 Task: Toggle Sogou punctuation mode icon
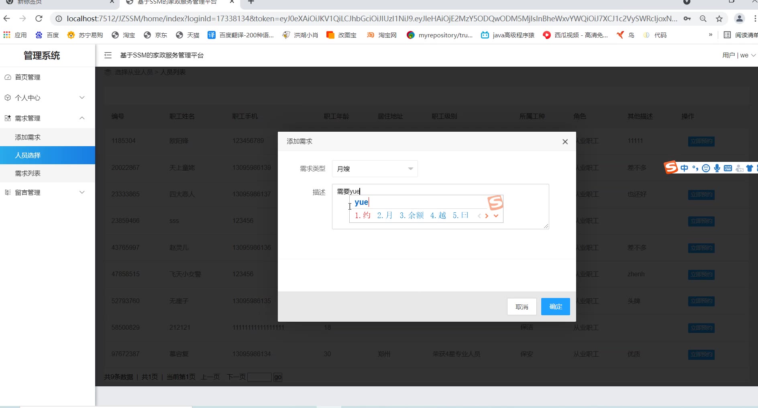[695, 168]
